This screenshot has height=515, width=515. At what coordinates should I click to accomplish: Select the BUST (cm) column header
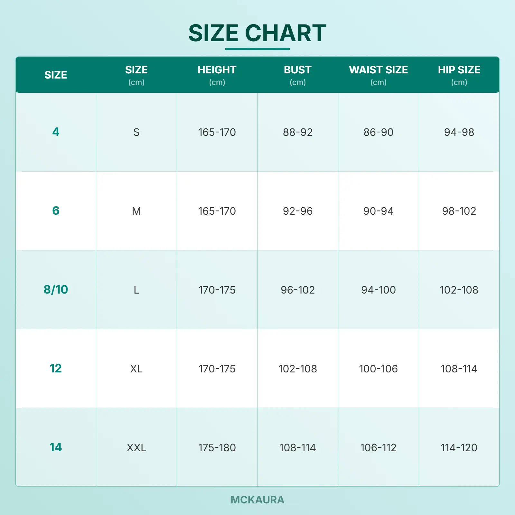pyautogui.click(x=297, y=75)
